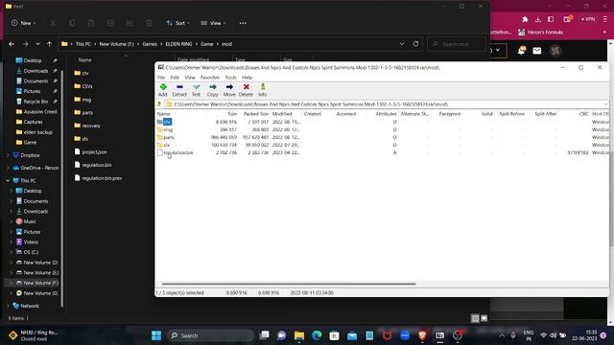Open the Sort dropdown in File Explorer

click(x=177, y=23)
